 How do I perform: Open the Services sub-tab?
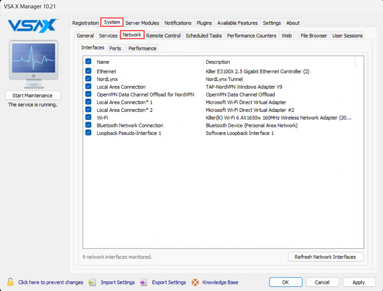(x=108, y=36)
